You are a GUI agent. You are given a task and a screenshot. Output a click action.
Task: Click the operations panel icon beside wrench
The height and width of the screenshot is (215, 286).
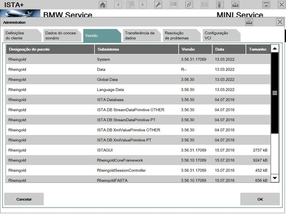(x=173, y=5)
